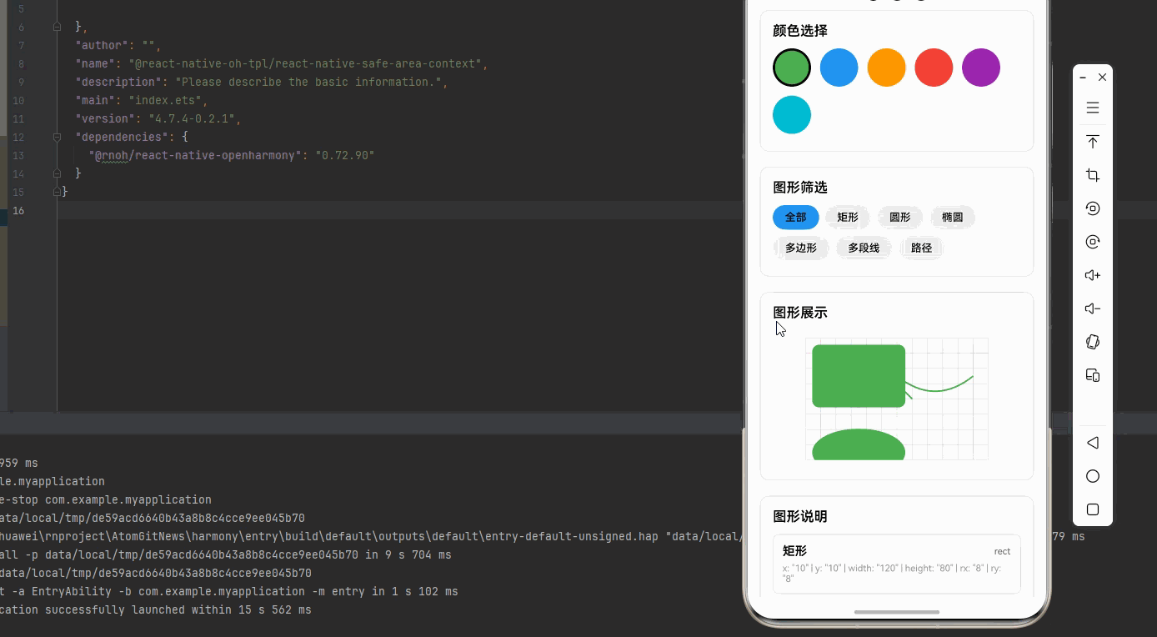This screenshot has width=1157, height=637.
Task: Tap the phone gesture navigation bar handle
Action: [x=897, y=612]
